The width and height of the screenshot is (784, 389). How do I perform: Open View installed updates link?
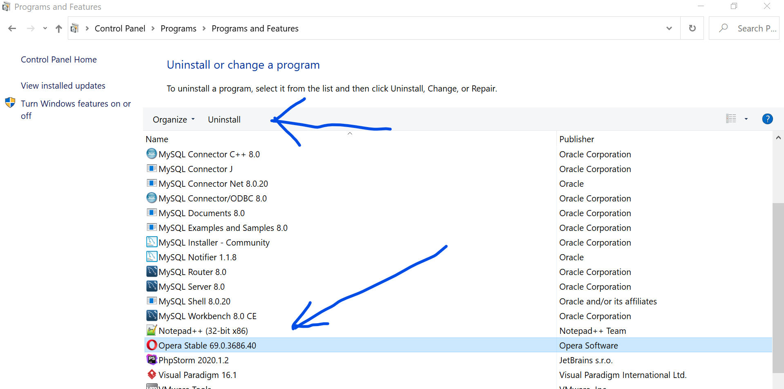[x=63, y=86]
